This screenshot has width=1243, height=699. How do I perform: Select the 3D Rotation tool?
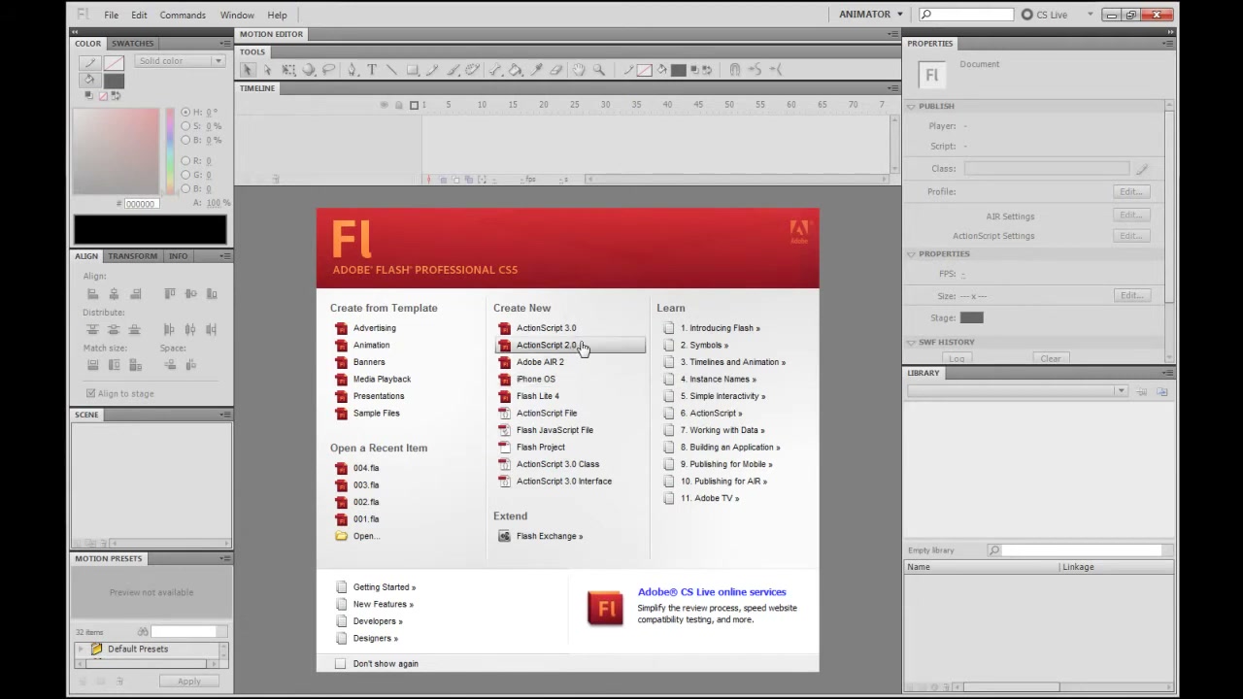(309, 70)
